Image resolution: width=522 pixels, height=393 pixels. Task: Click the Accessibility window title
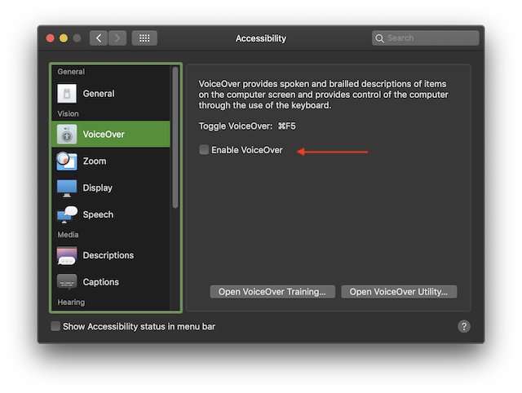(261, 38)
